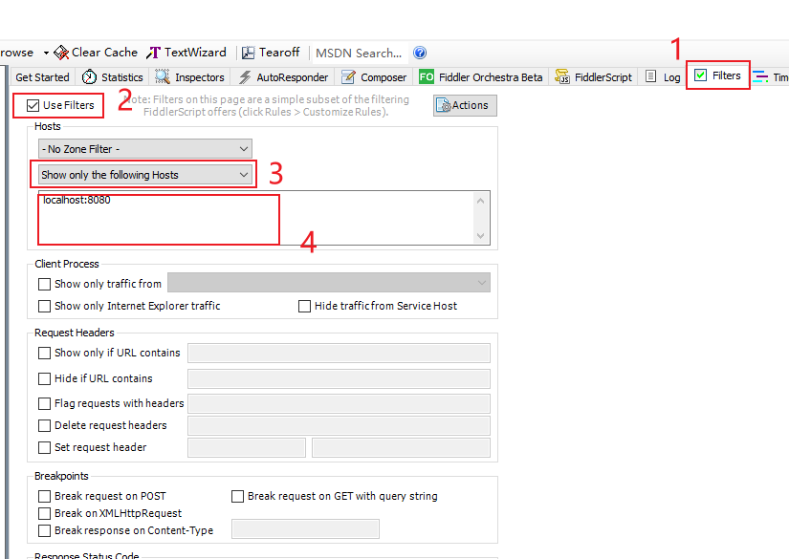Switch to the FiddlerScript tab
Screen dimensions: 789x559
(592, 77)
